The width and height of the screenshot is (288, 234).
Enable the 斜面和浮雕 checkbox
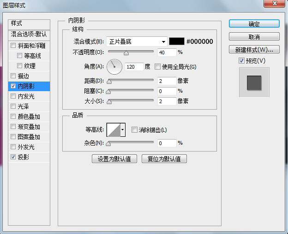click(13, 46)
